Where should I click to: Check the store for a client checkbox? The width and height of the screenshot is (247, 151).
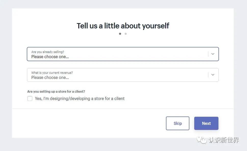(x=30, y=98)
